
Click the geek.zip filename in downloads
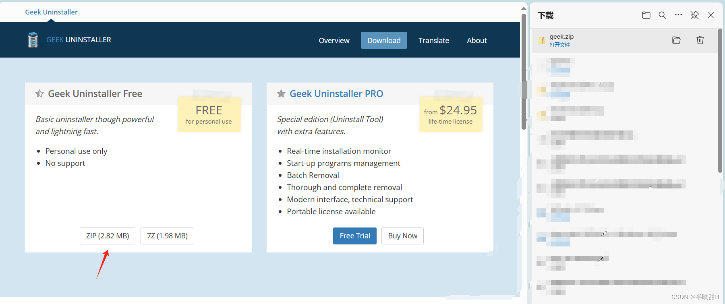561,36
